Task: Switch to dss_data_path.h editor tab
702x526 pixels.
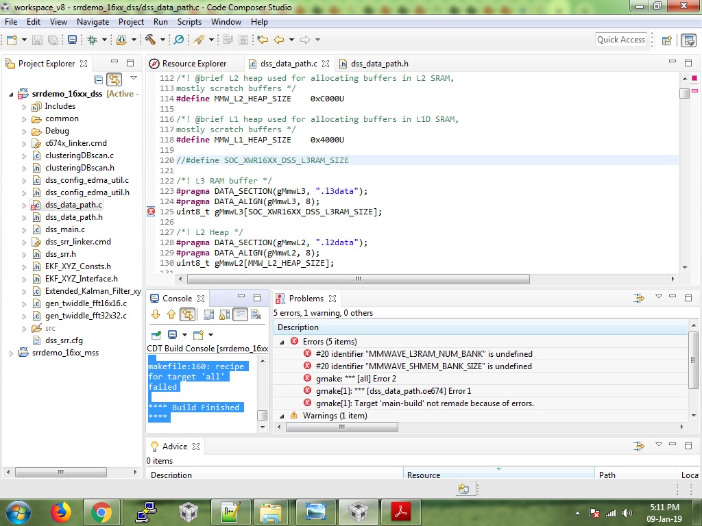Action: (379, 64)
